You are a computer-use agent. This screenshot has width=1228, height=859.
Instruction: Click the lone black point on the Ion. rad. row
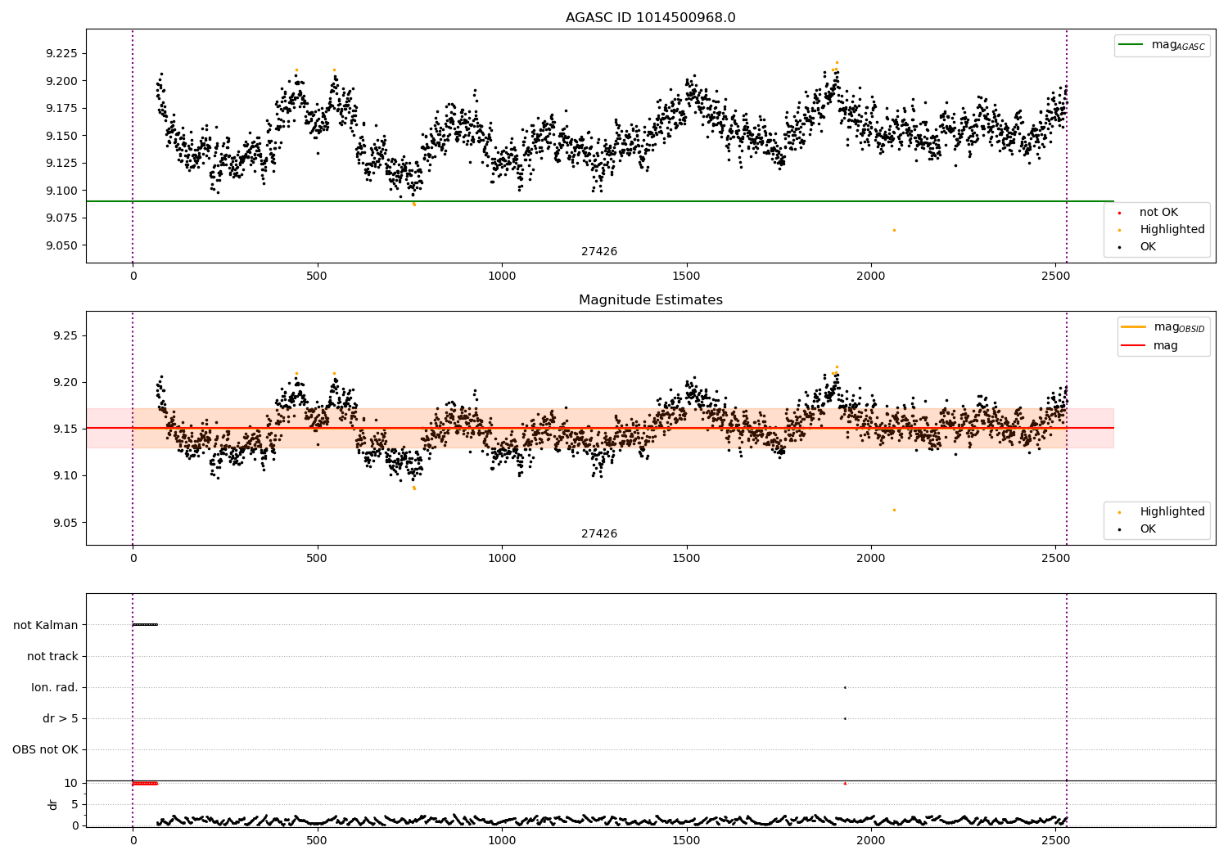pos(845,687)
